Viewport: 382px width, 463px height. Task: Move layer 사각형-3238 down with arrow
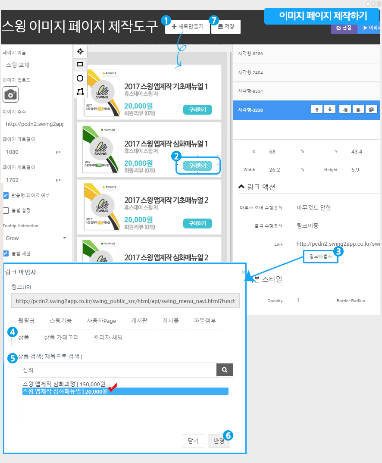[x=329, y=109]
